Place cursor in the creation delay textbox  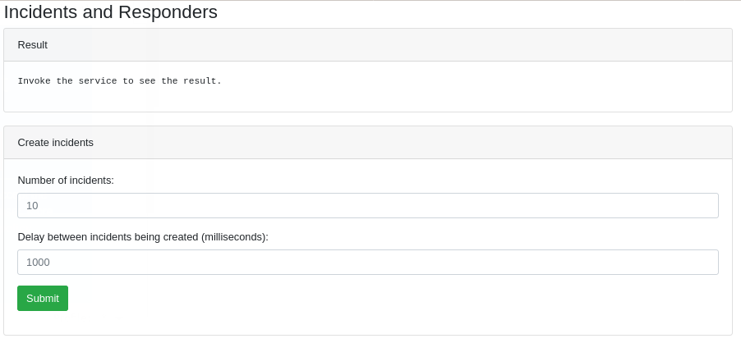click(367, 262)
